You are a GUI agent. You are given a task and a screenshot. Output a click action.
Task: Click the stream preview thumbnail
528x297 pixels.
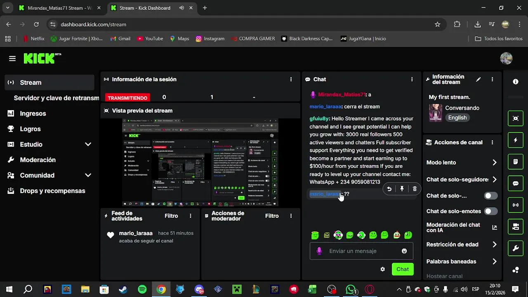click(200, 163)
